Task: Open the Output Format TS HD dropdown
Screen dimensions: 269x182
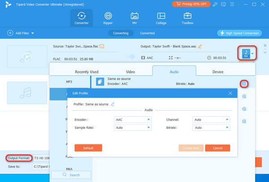Action: (x=42, y=158)
